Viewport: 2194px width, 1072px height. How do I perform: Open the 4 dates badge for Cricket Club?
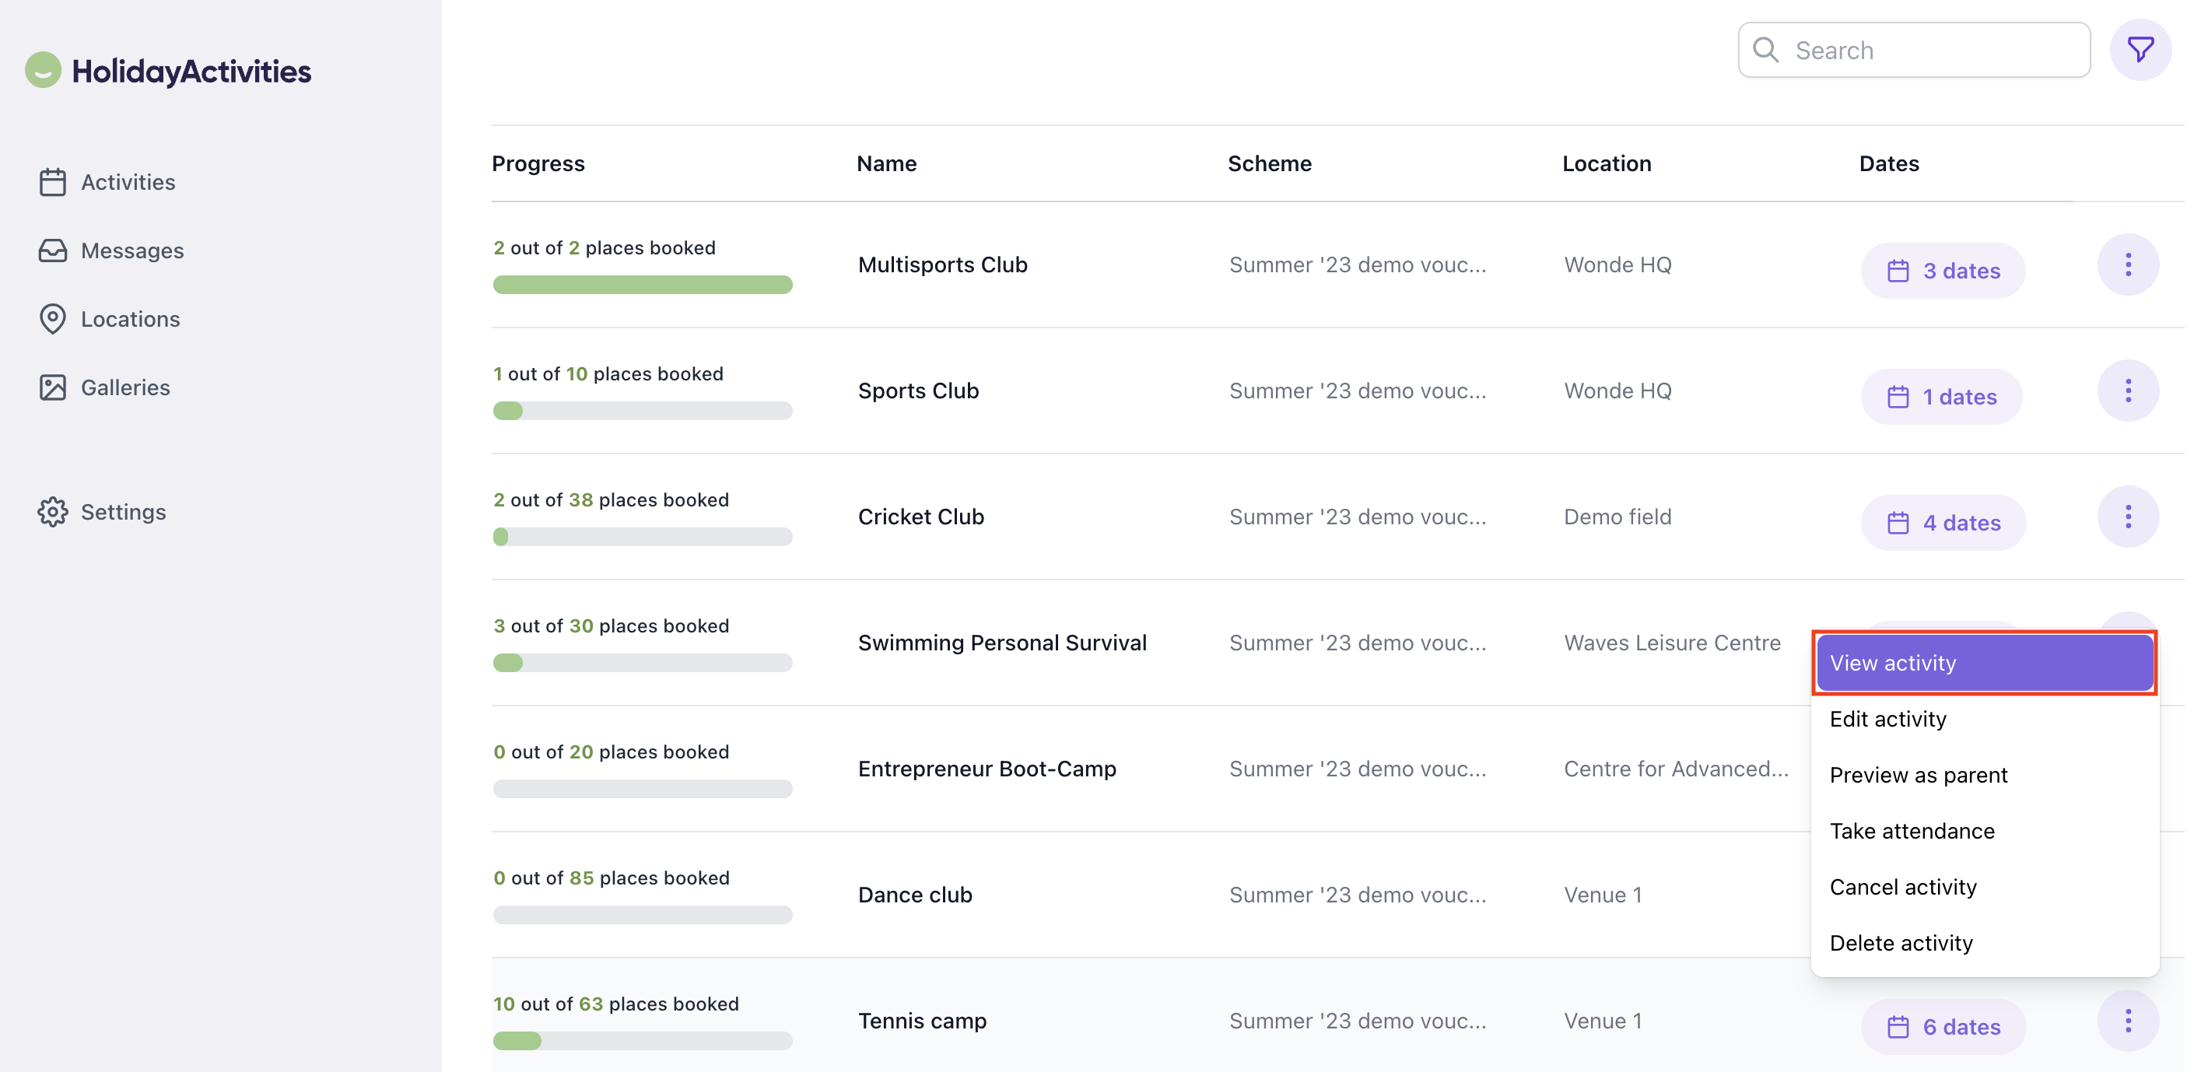tap(1943, 523)
